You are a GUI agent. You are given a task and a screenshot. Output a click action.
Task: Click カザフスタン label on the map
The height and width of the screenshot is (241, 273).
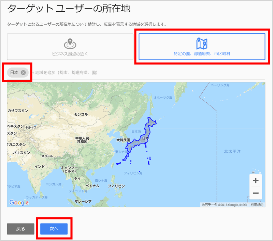(18, 111)
